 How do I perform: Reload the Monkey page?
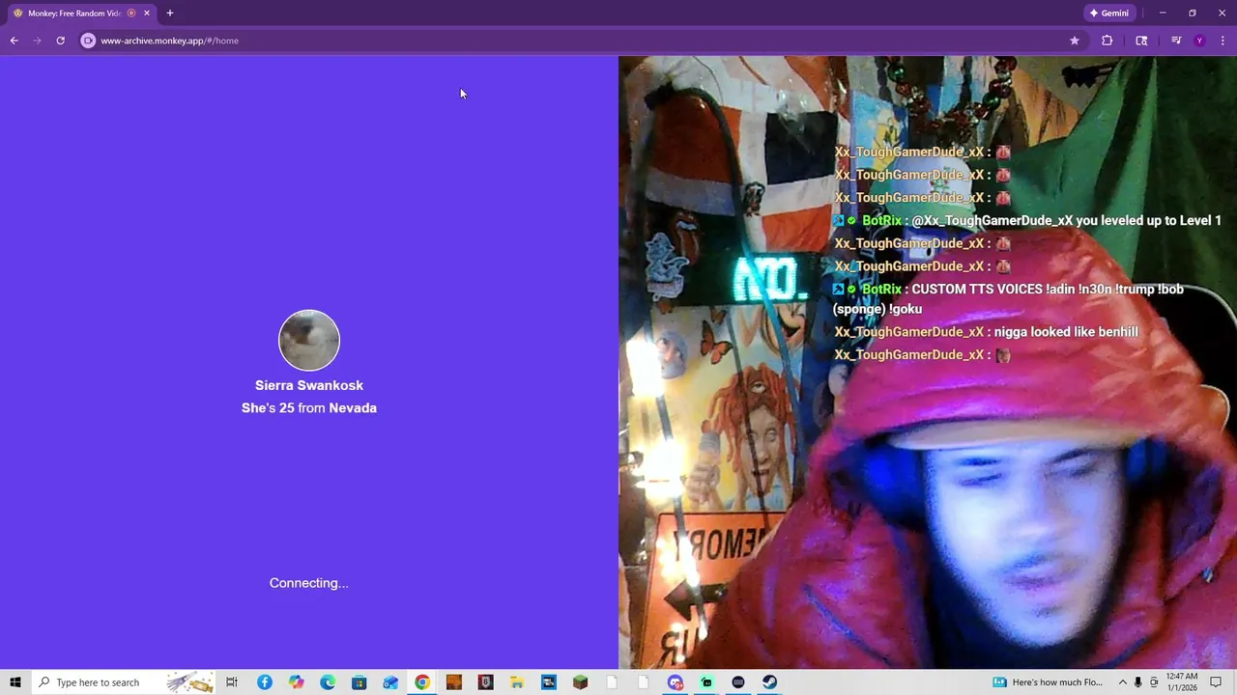[60, 41]
